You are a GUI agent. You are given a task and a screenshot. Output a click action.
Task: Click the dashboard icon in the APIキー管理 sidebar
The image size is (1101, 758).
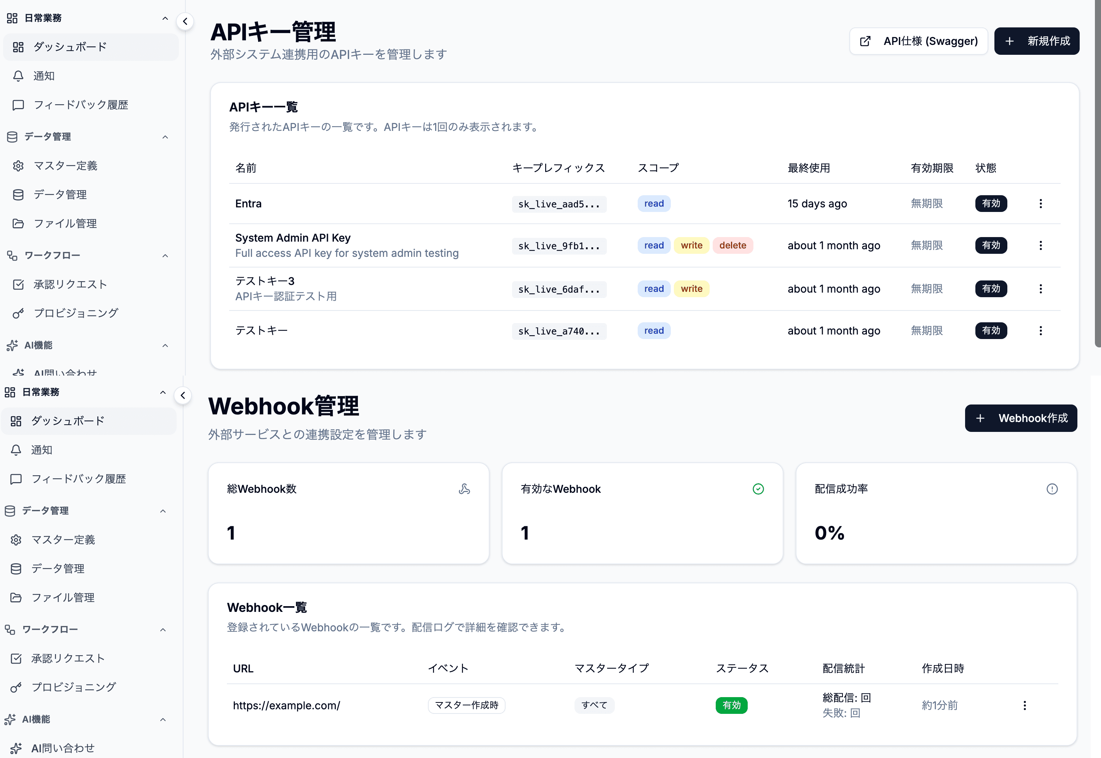click(x=18, y=47)
